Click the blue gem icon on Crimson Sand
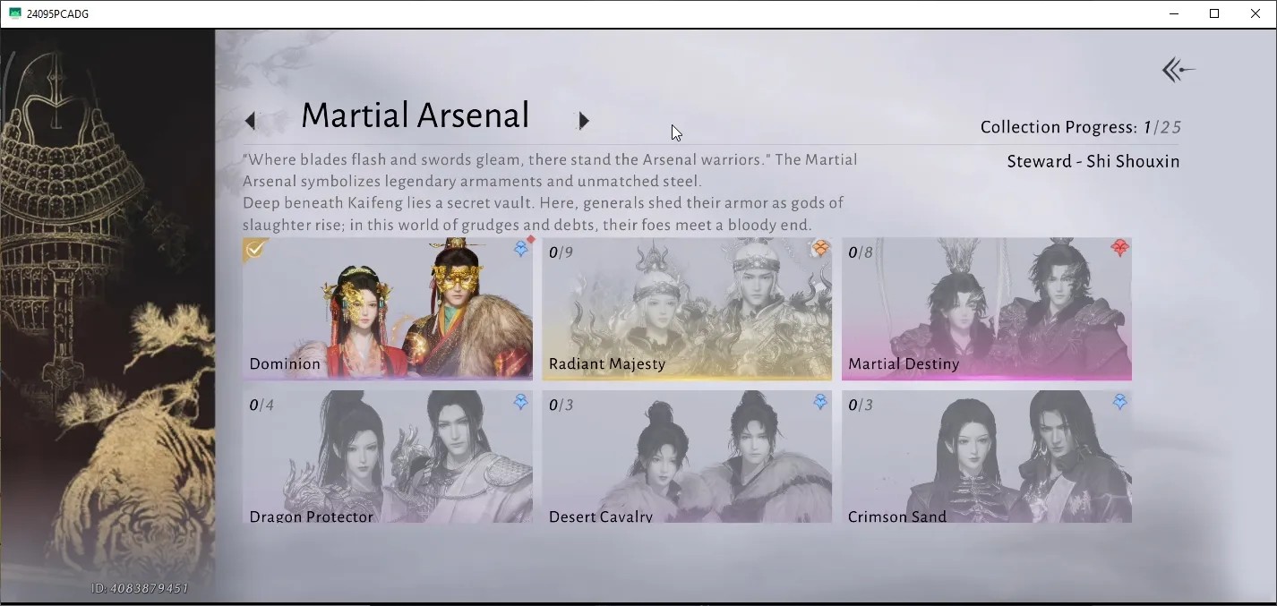Image resolution: width=1277 pixels, height=606 pixels. [1118, 402]
